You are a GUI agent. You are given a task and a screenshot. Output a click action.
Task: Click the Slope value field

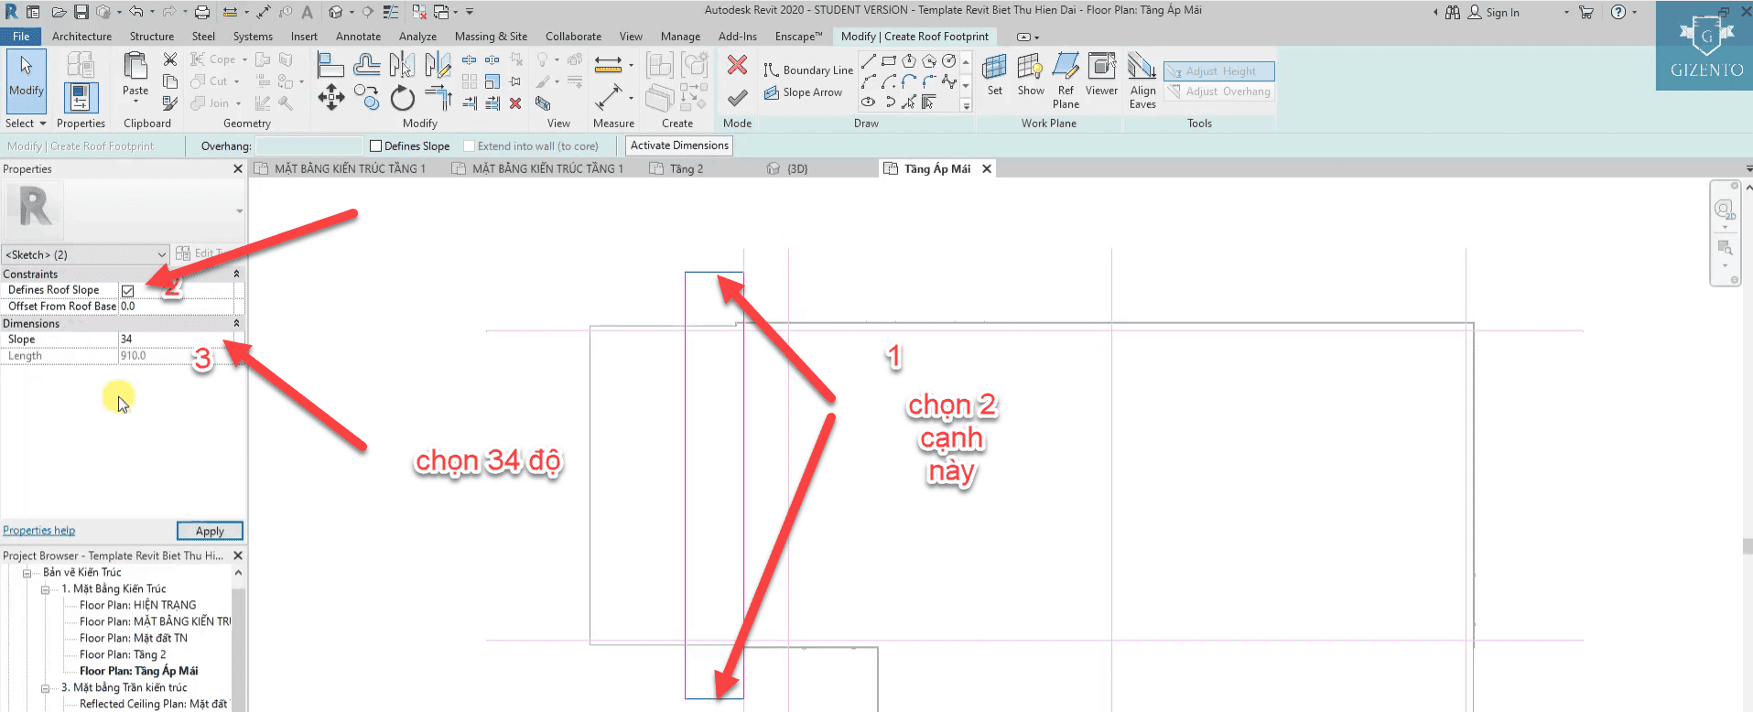pos(179,340)
